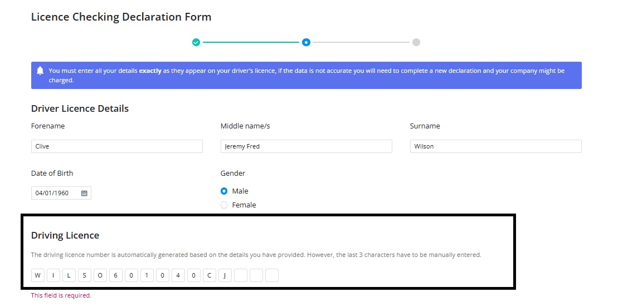
Task: Click the current blue step indicator
Action: point(306,42)
